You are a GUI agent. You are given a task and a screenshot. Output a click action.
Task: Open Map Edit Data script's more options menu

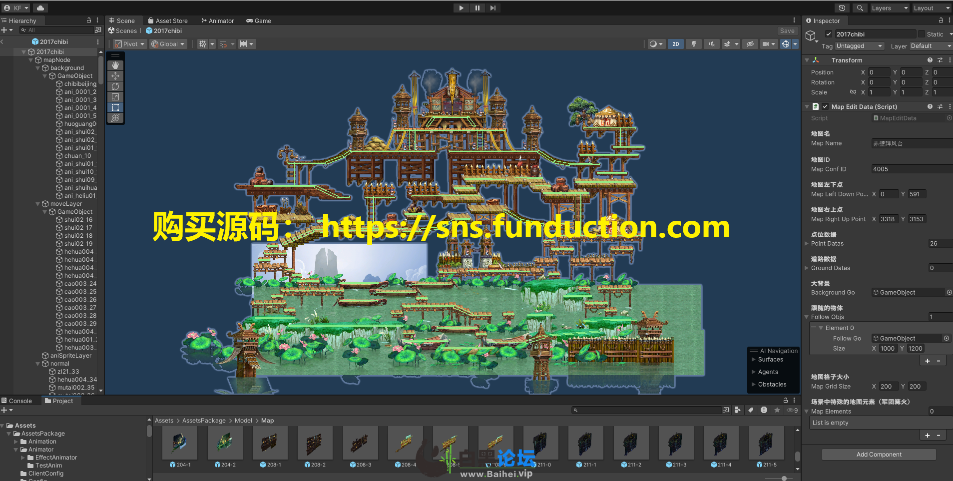click(x=950, y=106)
